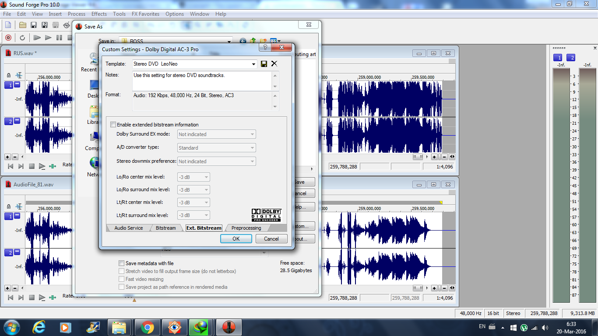Click the Notes field scroll down arrow
Viewport: 598px width, 336px height.
[275, 87]
